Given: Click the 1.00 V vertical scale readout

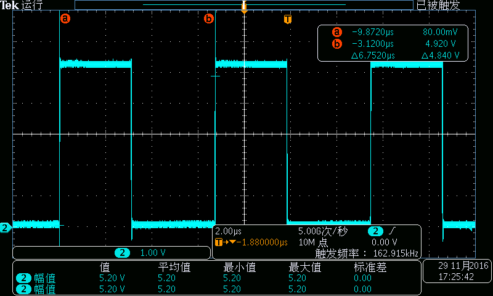Looking at the screenshot, I should (x=152, y=253).
